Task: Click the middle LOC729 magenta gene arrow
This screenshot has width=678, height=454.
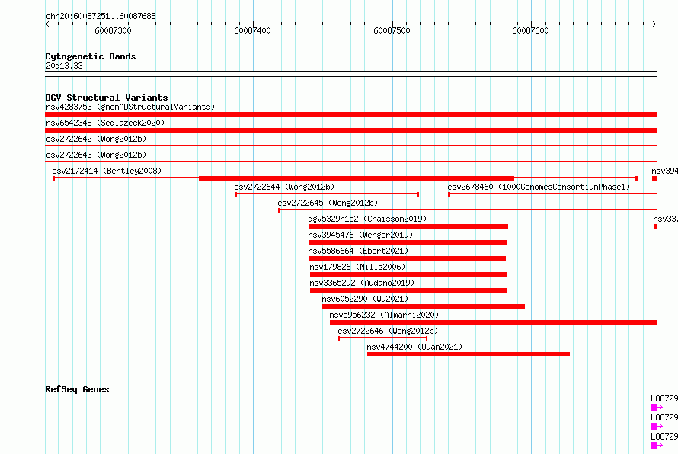Action: click(657, 427)
